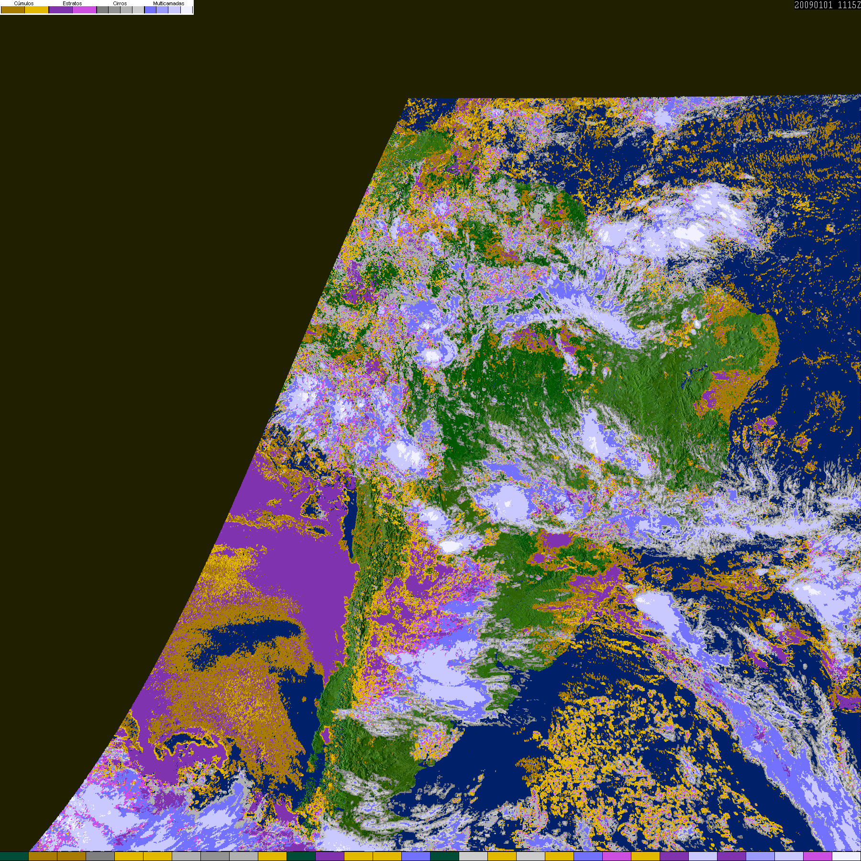Click the dark brown Cúmulos legend swatch
Image resolution: width=861 pixels, height=861 pixels.
(13, 10)
